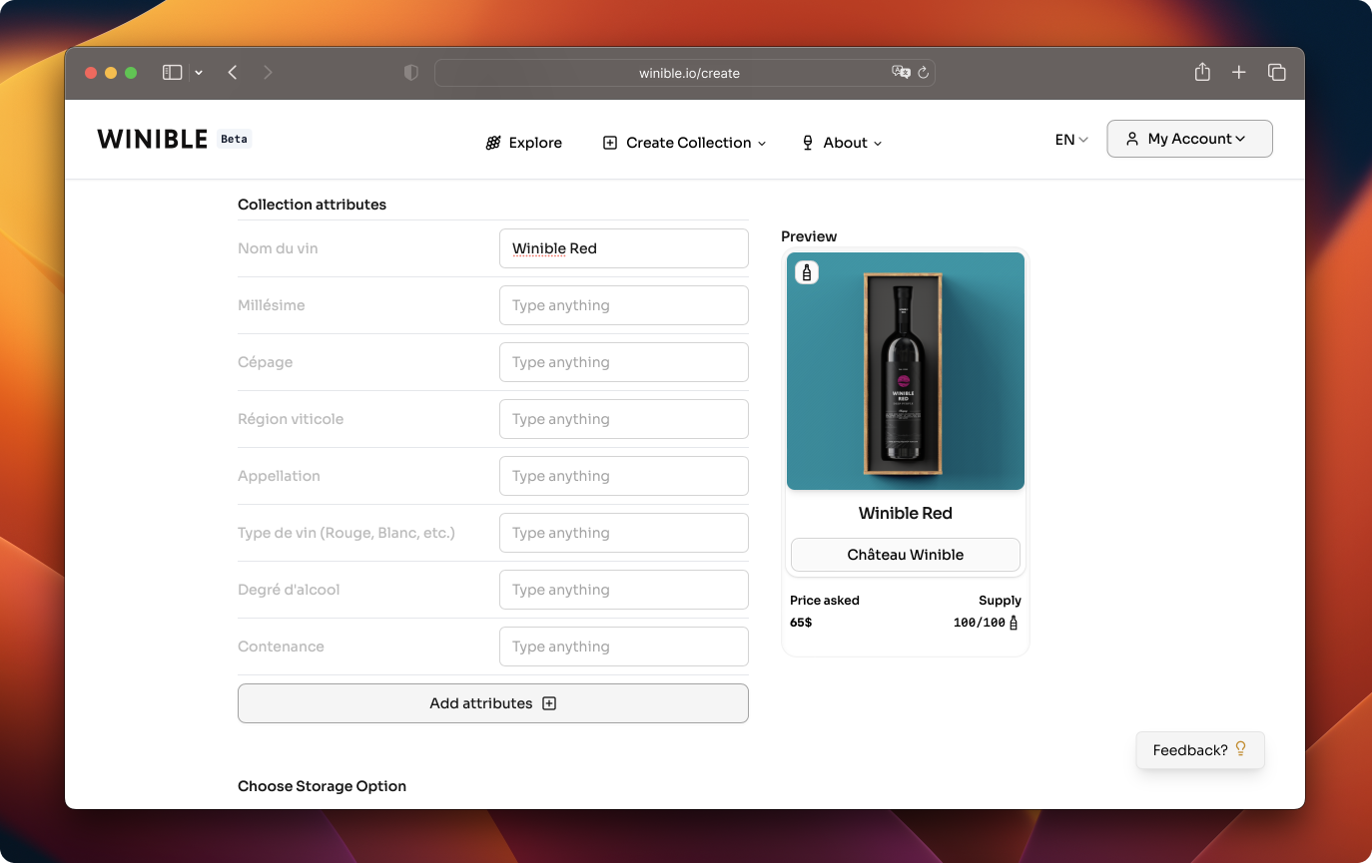Open the Feedback? button

click(1200, 750)
